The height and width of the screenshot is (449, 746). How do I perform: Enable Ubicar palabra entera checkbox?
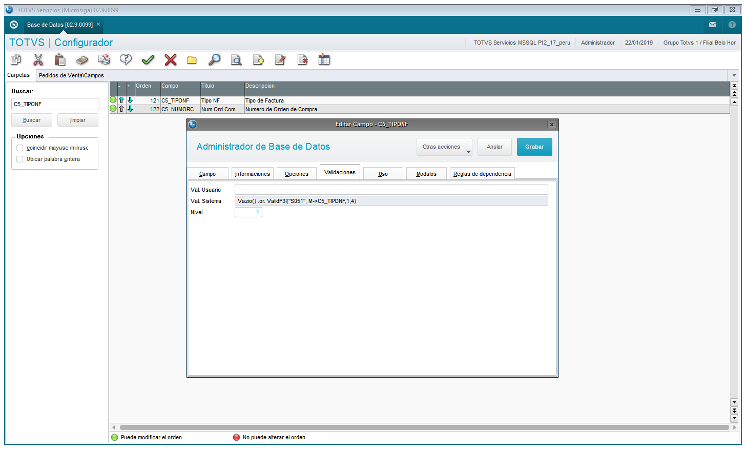(x=20, y=159)
